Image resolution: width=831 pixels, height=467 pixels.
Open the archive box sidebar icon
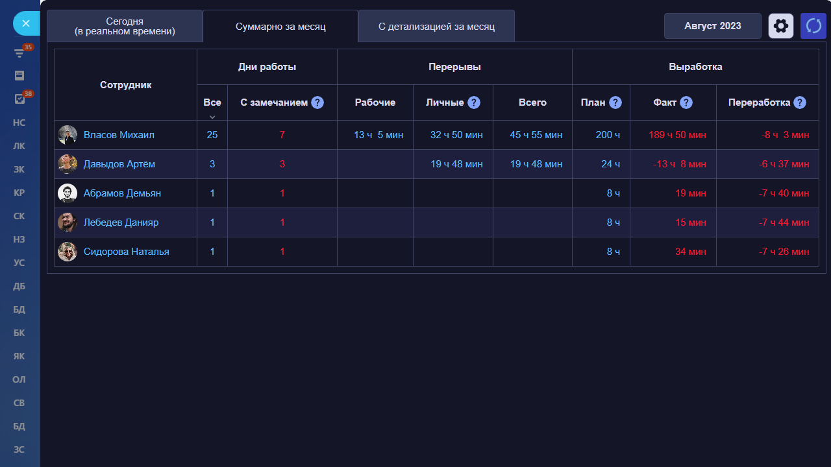(19, 75)
